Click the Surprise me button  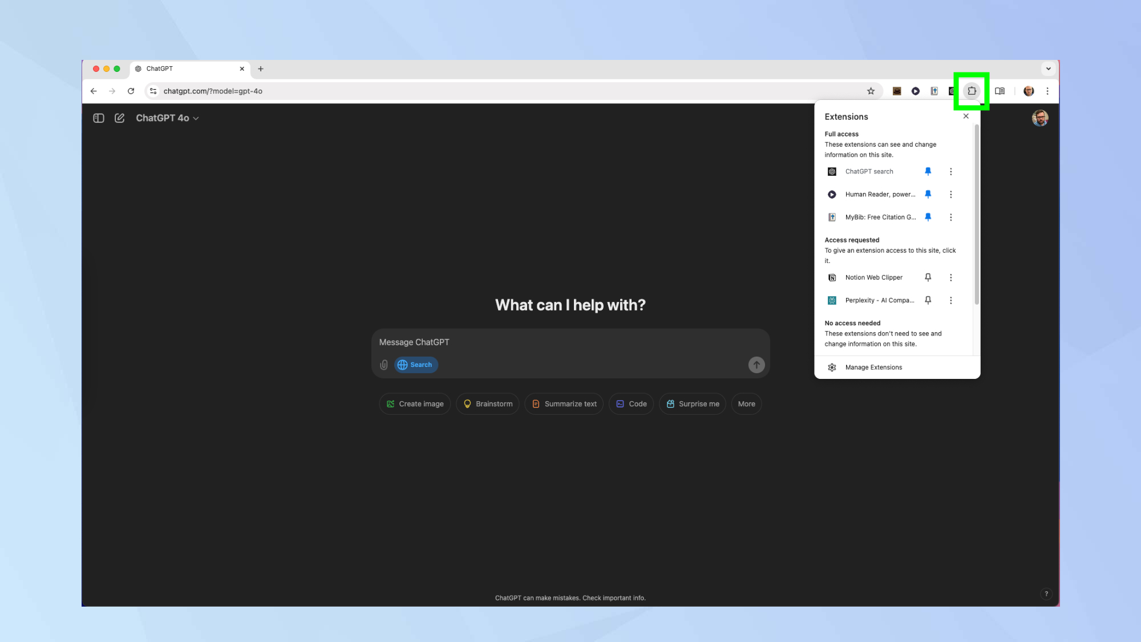pos(694,403)
